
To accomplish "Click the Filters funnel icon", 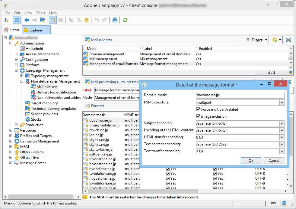I will 248,40.
